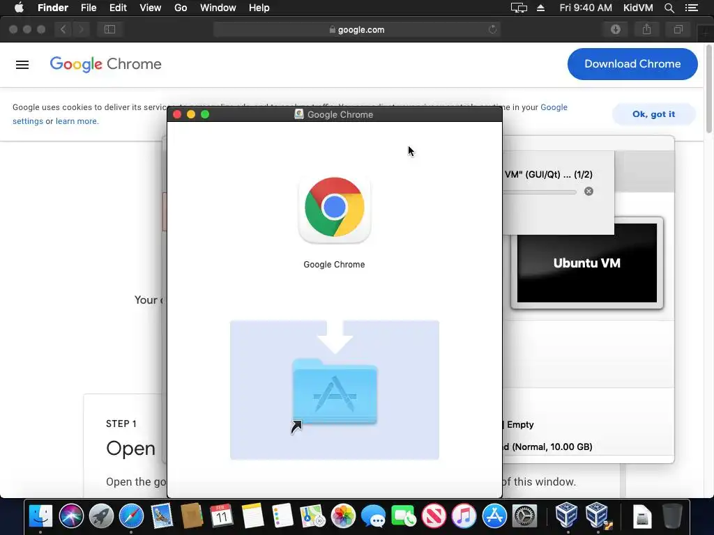Click the Safari page vertical scrollbar

click(x=709, y=88)
